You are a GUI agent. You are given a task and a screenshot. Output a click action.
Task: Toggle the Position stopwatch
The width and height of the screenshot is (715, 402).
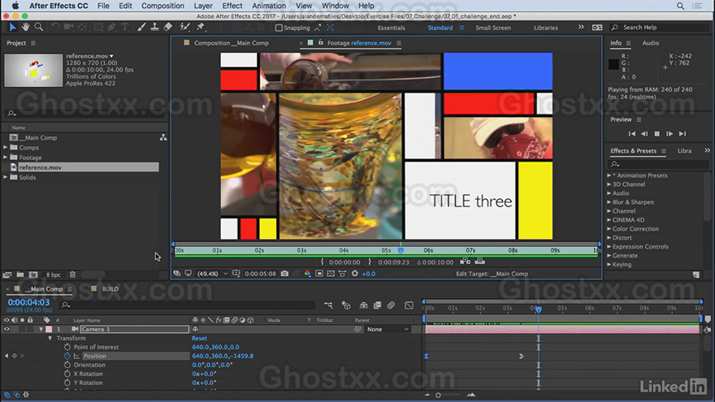pyautogui.click(x=67, y=356)
